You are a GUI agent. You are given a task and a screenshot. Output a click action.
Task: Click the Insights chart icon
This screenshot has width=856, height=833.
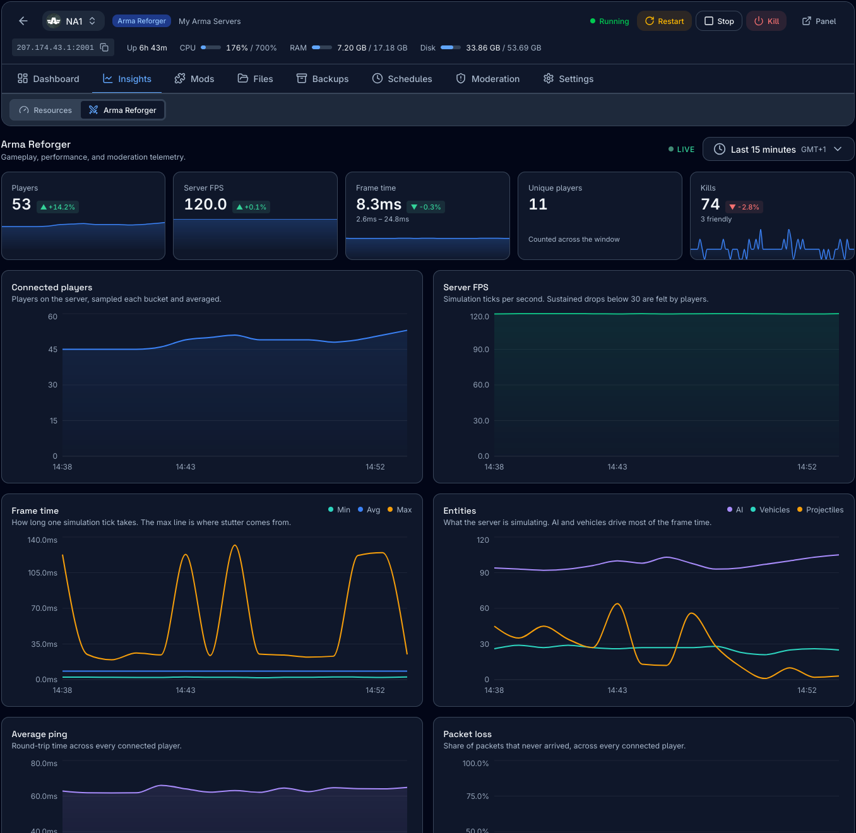tap(108, 78)
